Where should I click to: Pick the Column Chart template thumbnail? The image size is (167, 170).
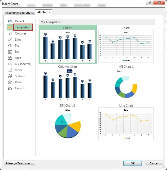[68, 85]
